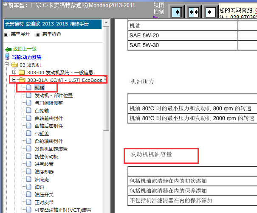Click the 凸轮轴密封件 page icon

(x=29, y=141)
